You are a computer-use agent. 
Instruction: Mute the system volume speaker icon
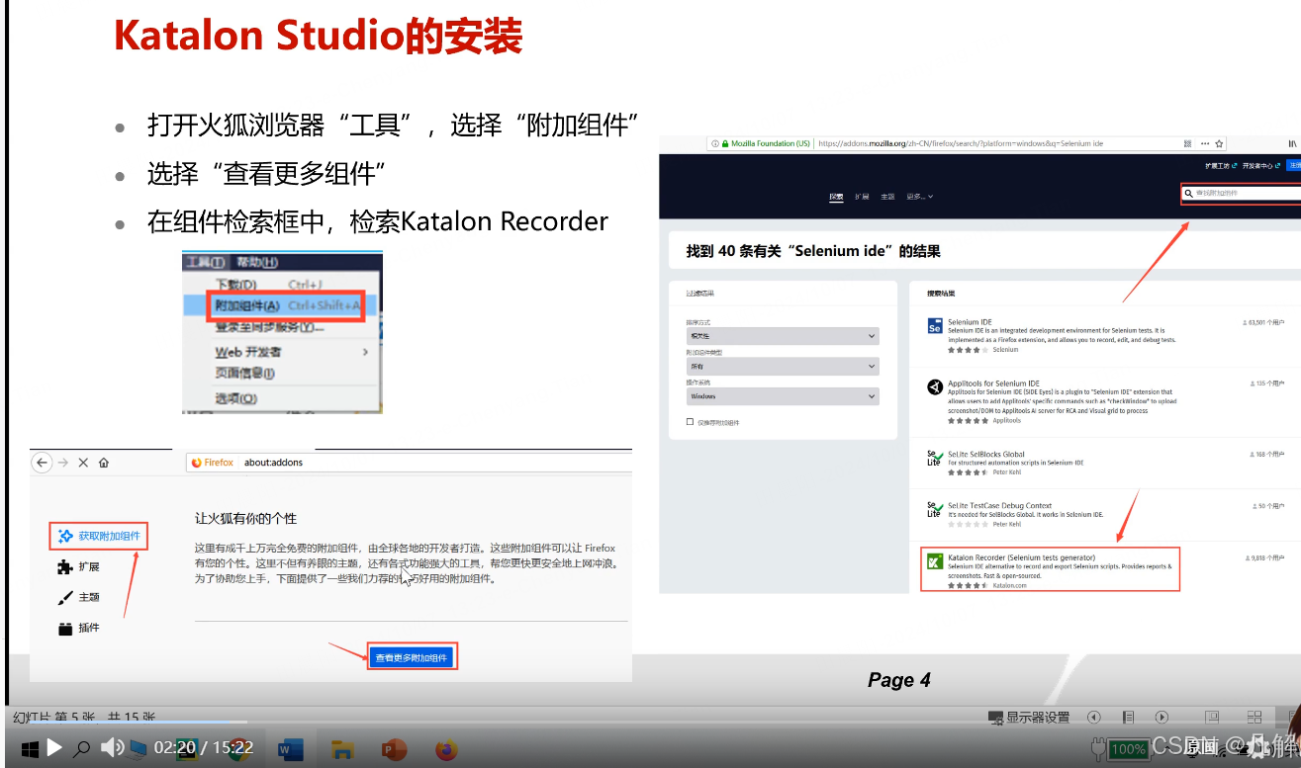coord(111,748)
